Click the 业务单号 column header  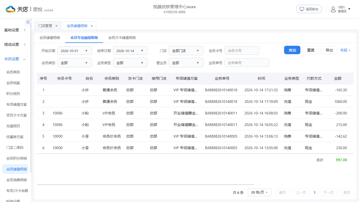[222, 78]
